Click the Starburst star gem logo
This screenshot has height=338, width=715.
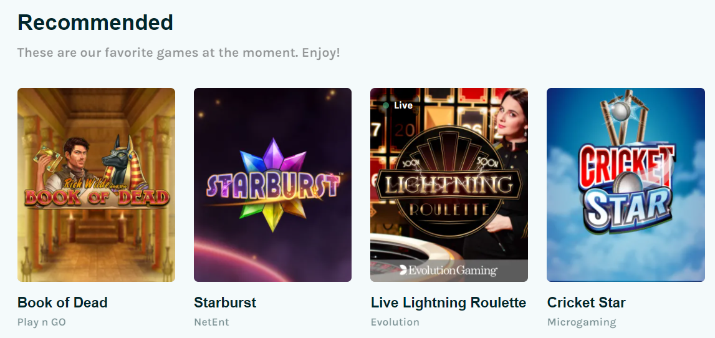point(272,185)
